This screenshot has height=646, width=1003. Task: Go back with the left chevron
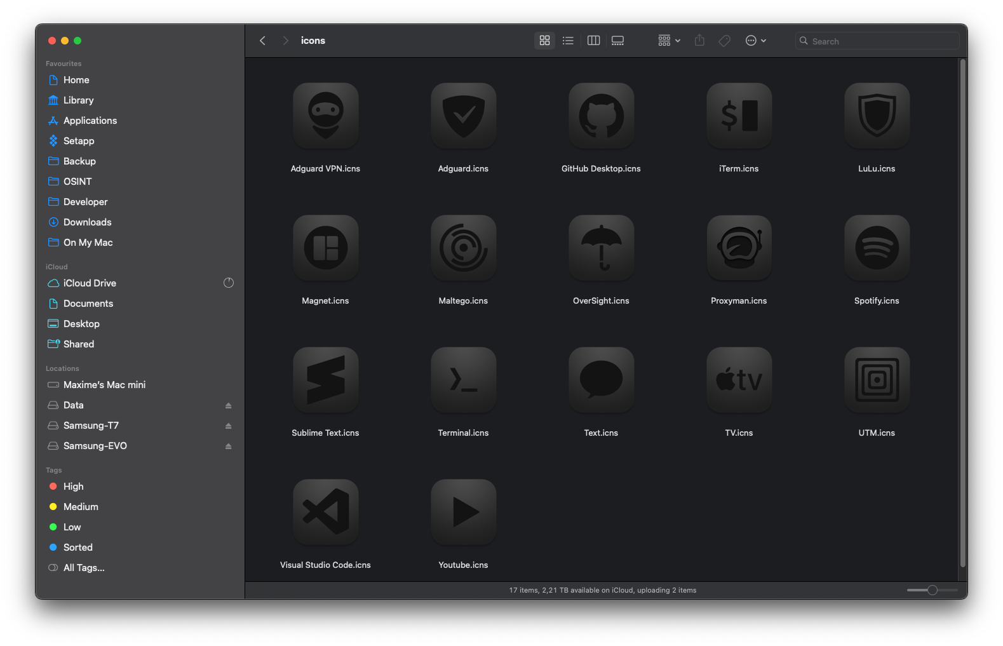point(262,41)
